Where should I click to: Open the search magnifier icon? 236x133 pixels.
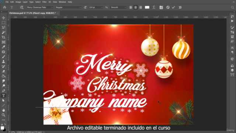pyautogui.click(x=232, y=7)
